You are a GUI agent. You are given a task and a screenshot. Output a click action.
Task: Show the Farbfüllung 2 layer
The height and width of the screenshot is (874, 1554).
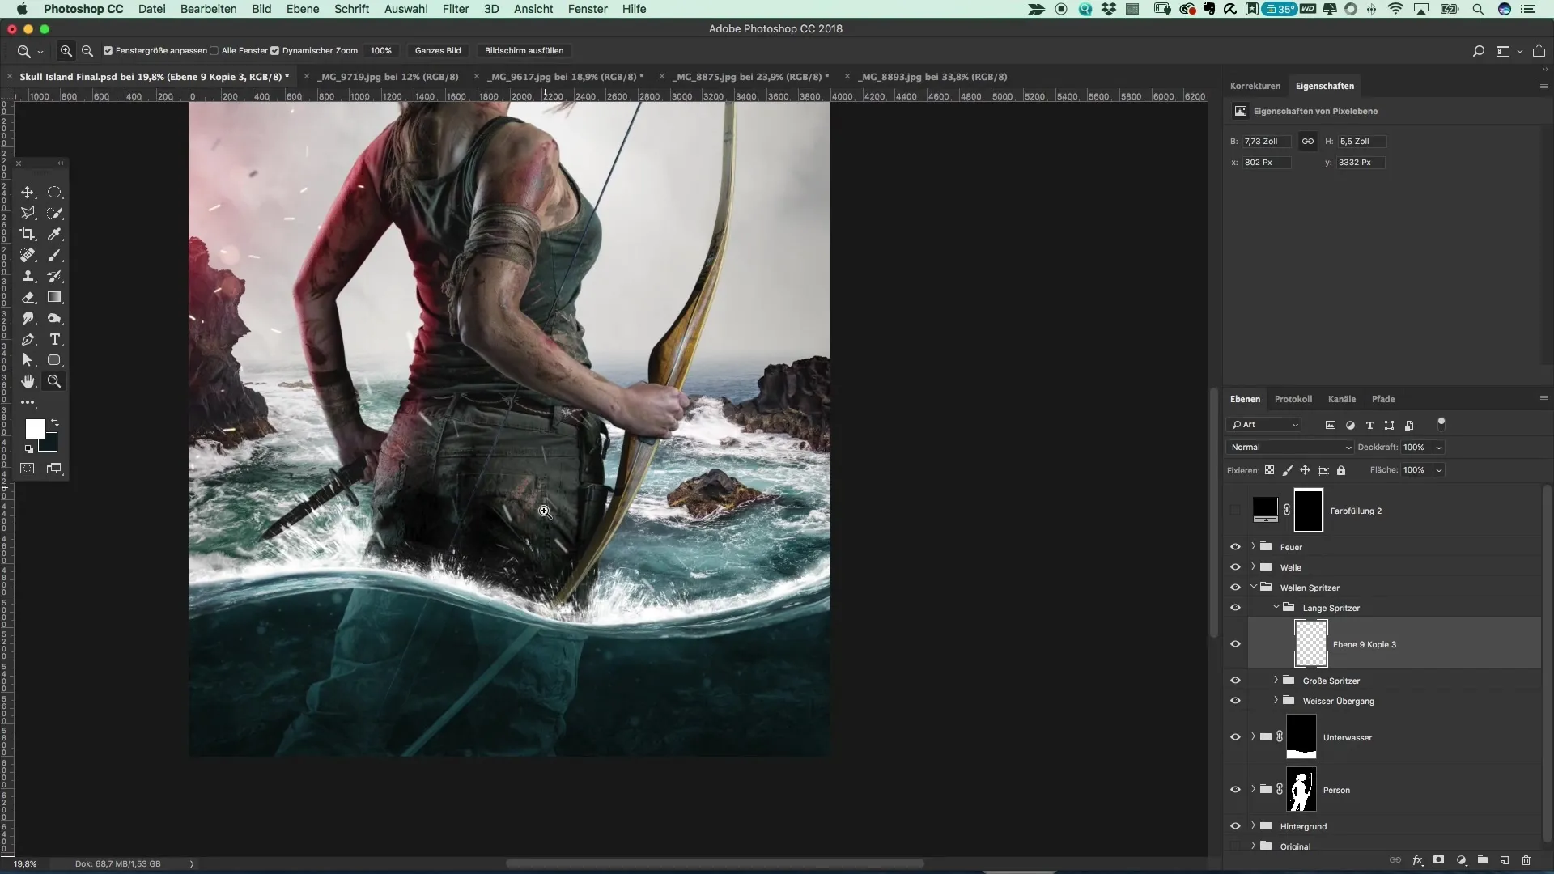(x=1235, y=511)
